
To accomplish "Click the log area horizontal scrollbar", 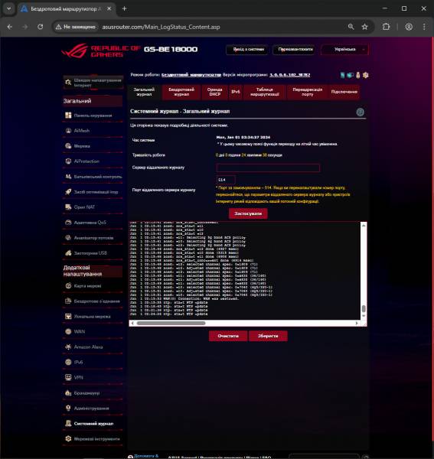I will (x=171, y=323).
